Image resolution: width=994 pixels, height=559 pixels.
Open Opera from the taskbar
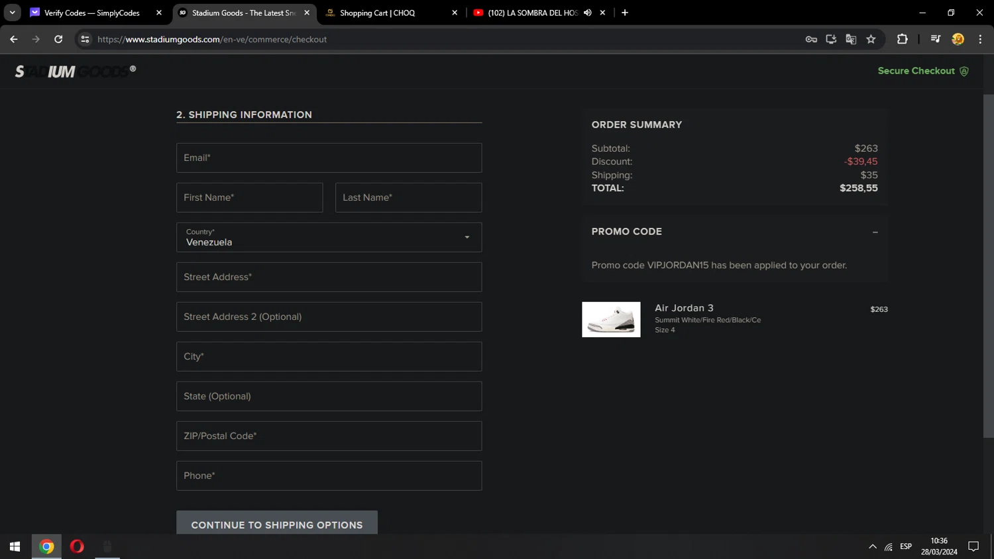77,546
